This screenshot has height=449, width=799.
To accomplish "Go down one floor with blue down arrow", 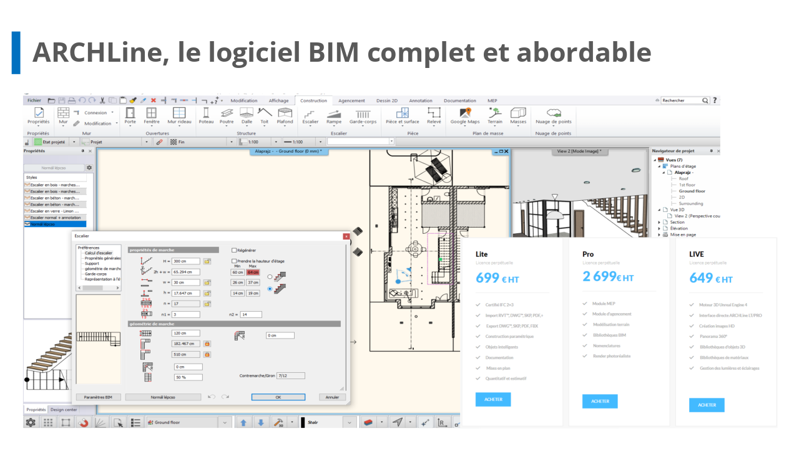I will pos(261,422).
